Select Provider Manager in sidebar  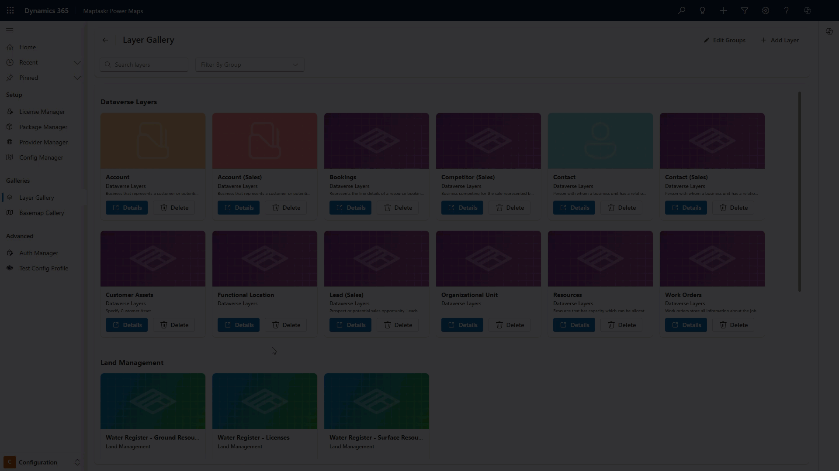[43, 142]
